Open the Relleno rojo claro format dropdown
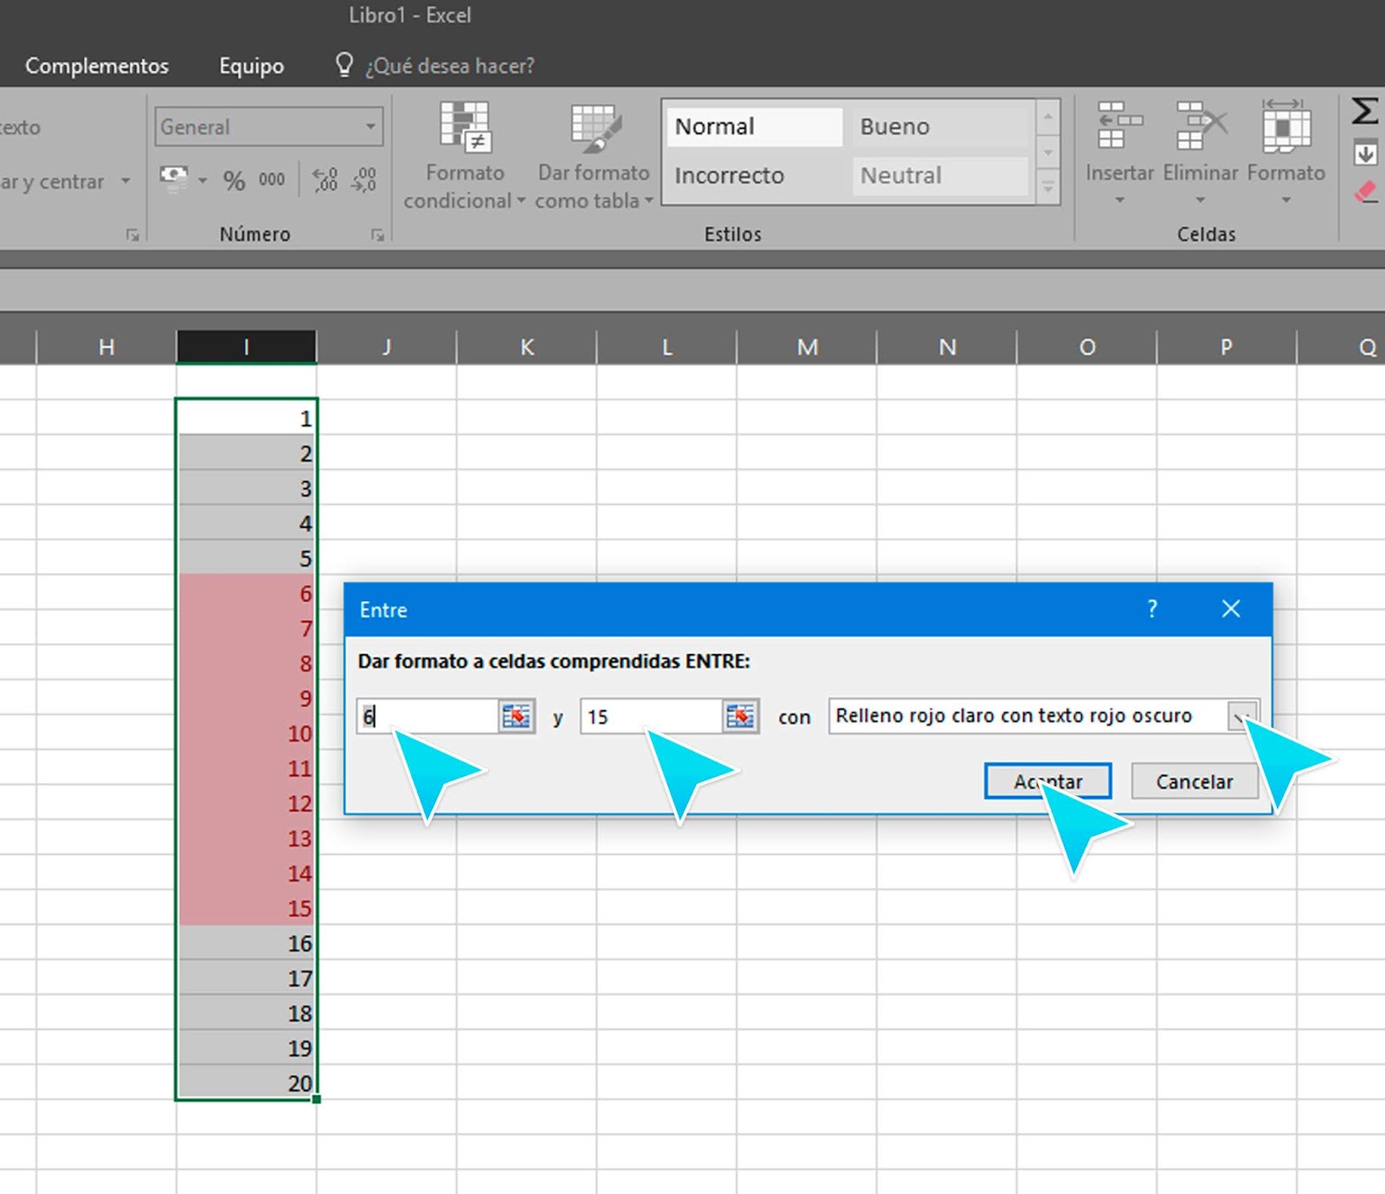 click(x=1244, y=716)
